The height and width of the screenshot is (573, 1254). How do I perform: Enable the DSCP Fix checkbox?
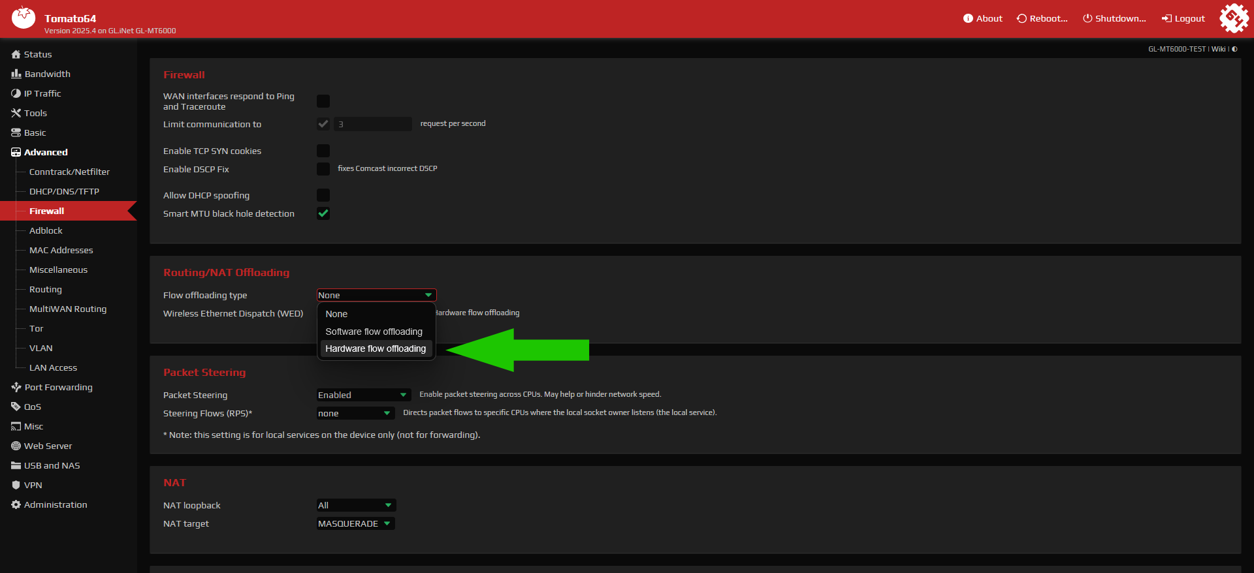323,169
